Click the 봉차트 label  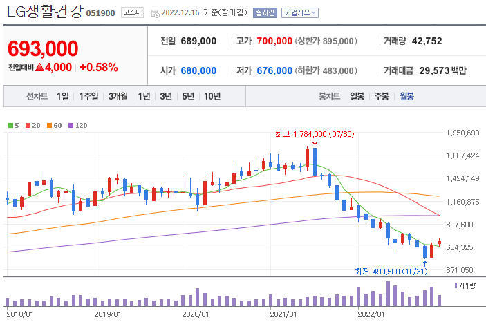330,96
